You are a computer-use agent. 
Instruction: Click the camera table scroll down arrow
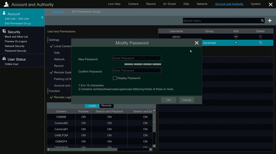coord(154,146)
